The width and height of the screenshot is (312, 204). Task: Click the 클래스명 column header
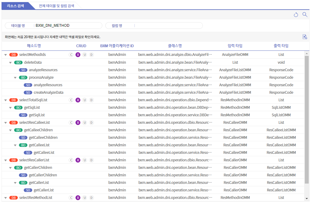(175, 46)
